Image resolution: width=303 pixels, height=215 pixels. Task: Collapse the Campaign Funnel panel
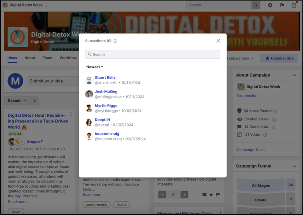point(294,166)
